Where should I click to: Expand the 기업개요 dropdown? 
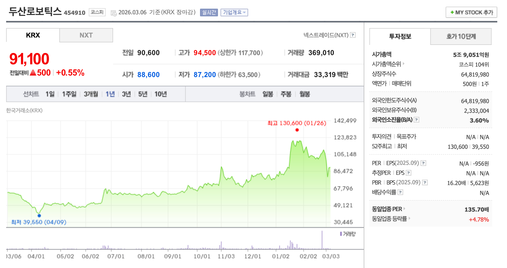[234, 12]
